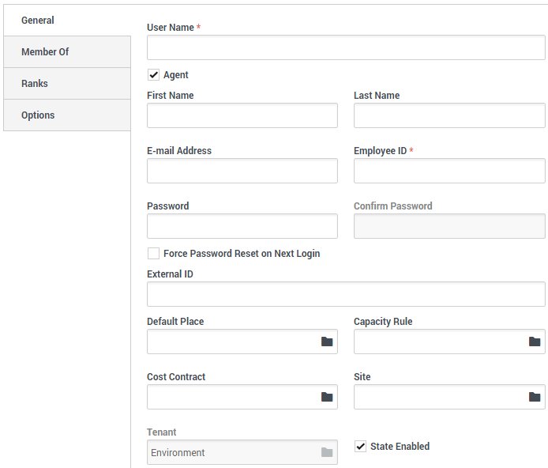
Task: Open folder browser for Capacity Rule
Action: coord(535,342)
